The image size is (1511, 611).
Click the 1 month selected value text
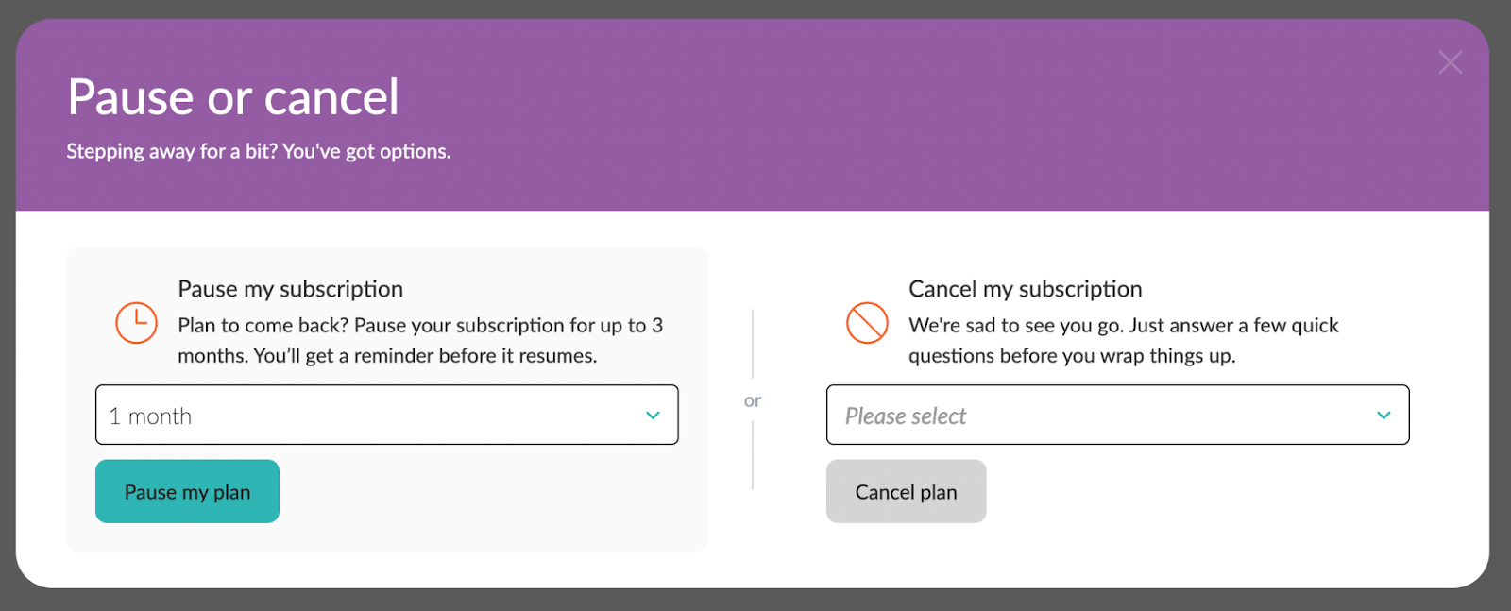150,416
